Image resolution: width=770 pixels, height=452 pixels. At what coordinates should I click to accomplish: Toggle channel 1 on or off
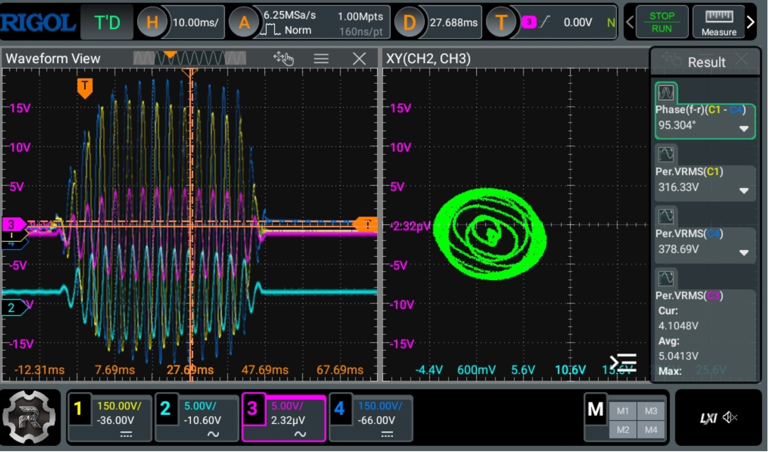click(78, 409)
